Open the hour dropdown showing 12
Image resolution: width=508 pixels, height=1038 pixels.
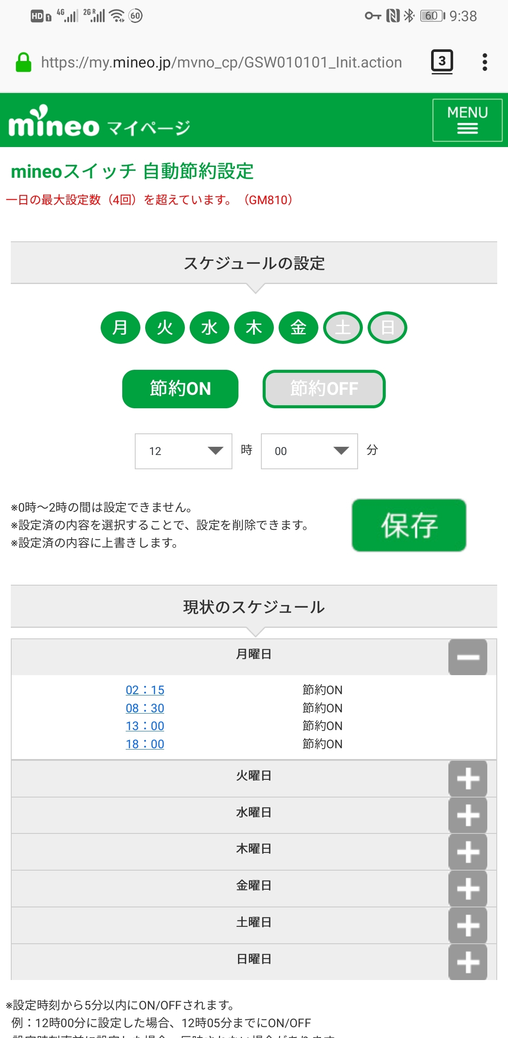(184, 451)
